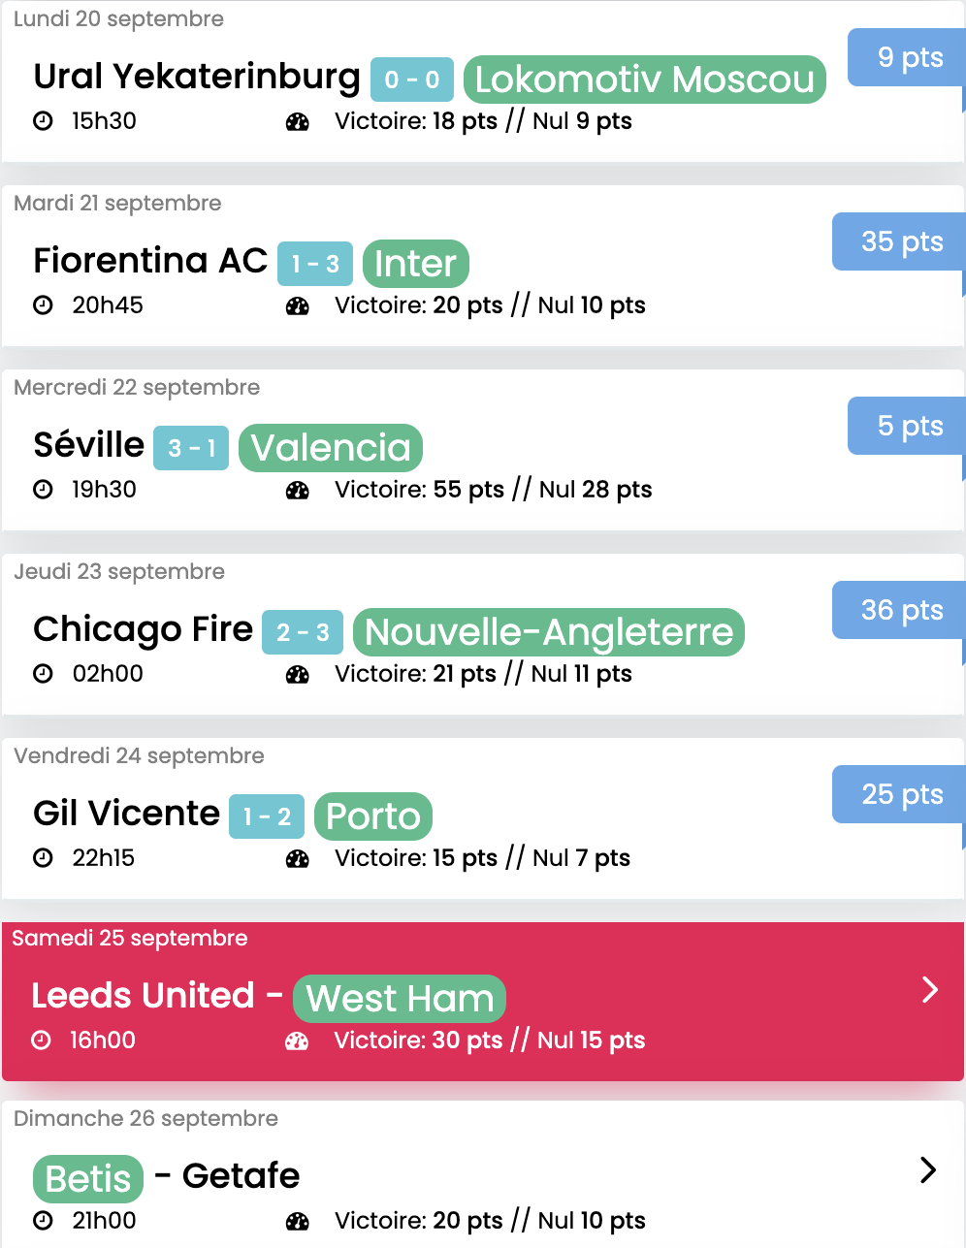Click the odds gauge icon in Fiorentina row
966x1248 pixels.
[x=298, y=306]
